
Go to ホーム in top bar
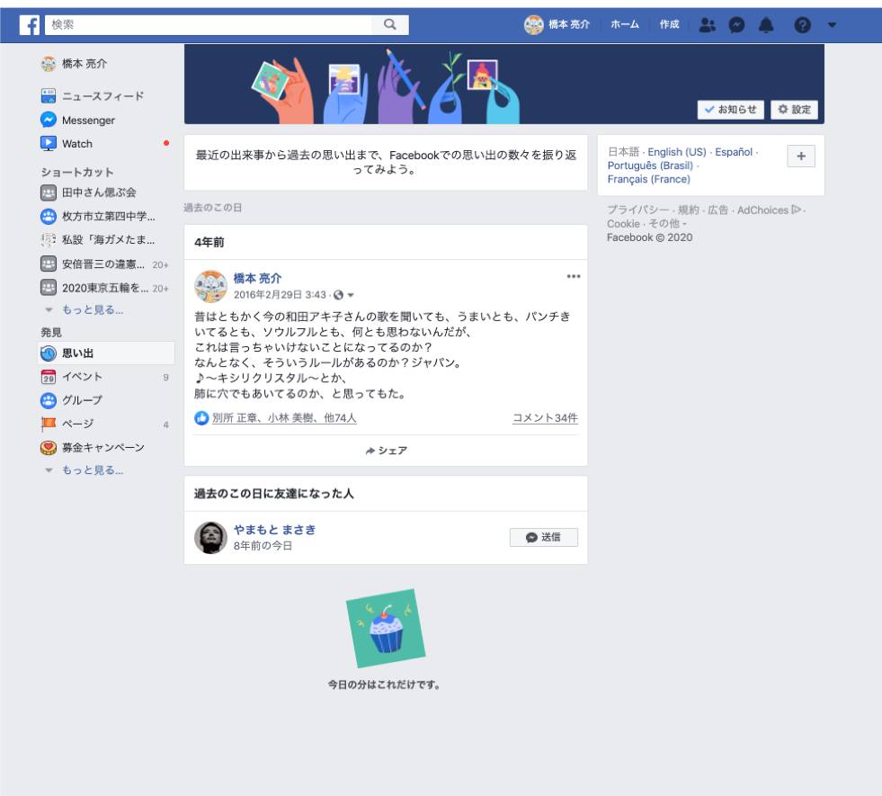625,25
